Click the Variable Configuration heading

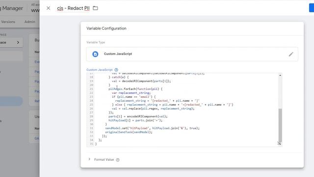[106, 29]
